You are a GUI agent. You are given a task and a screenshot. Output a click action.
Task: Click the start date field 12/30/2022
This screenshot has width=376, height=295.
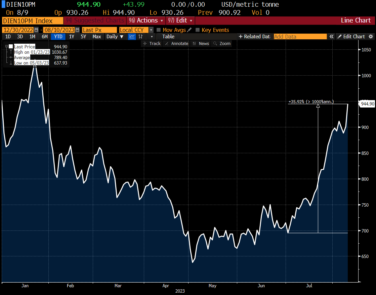click(x=18, y=30)
